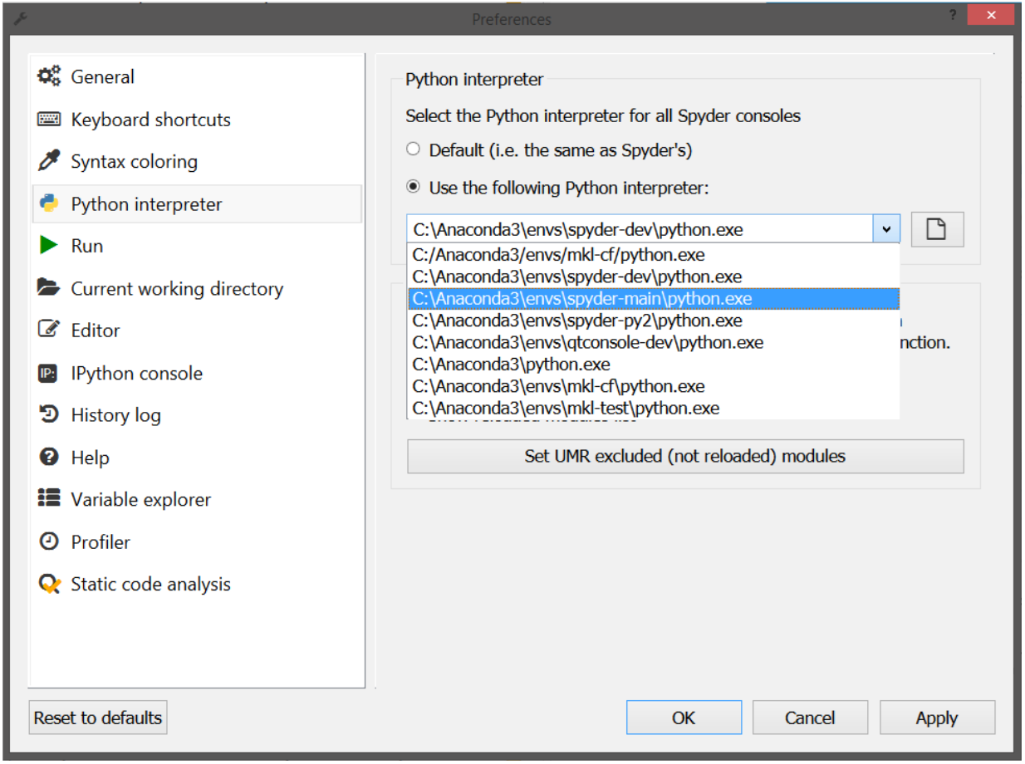Click the Static code analysis icon
1025x764 pixels.
(x=49, y=584)
